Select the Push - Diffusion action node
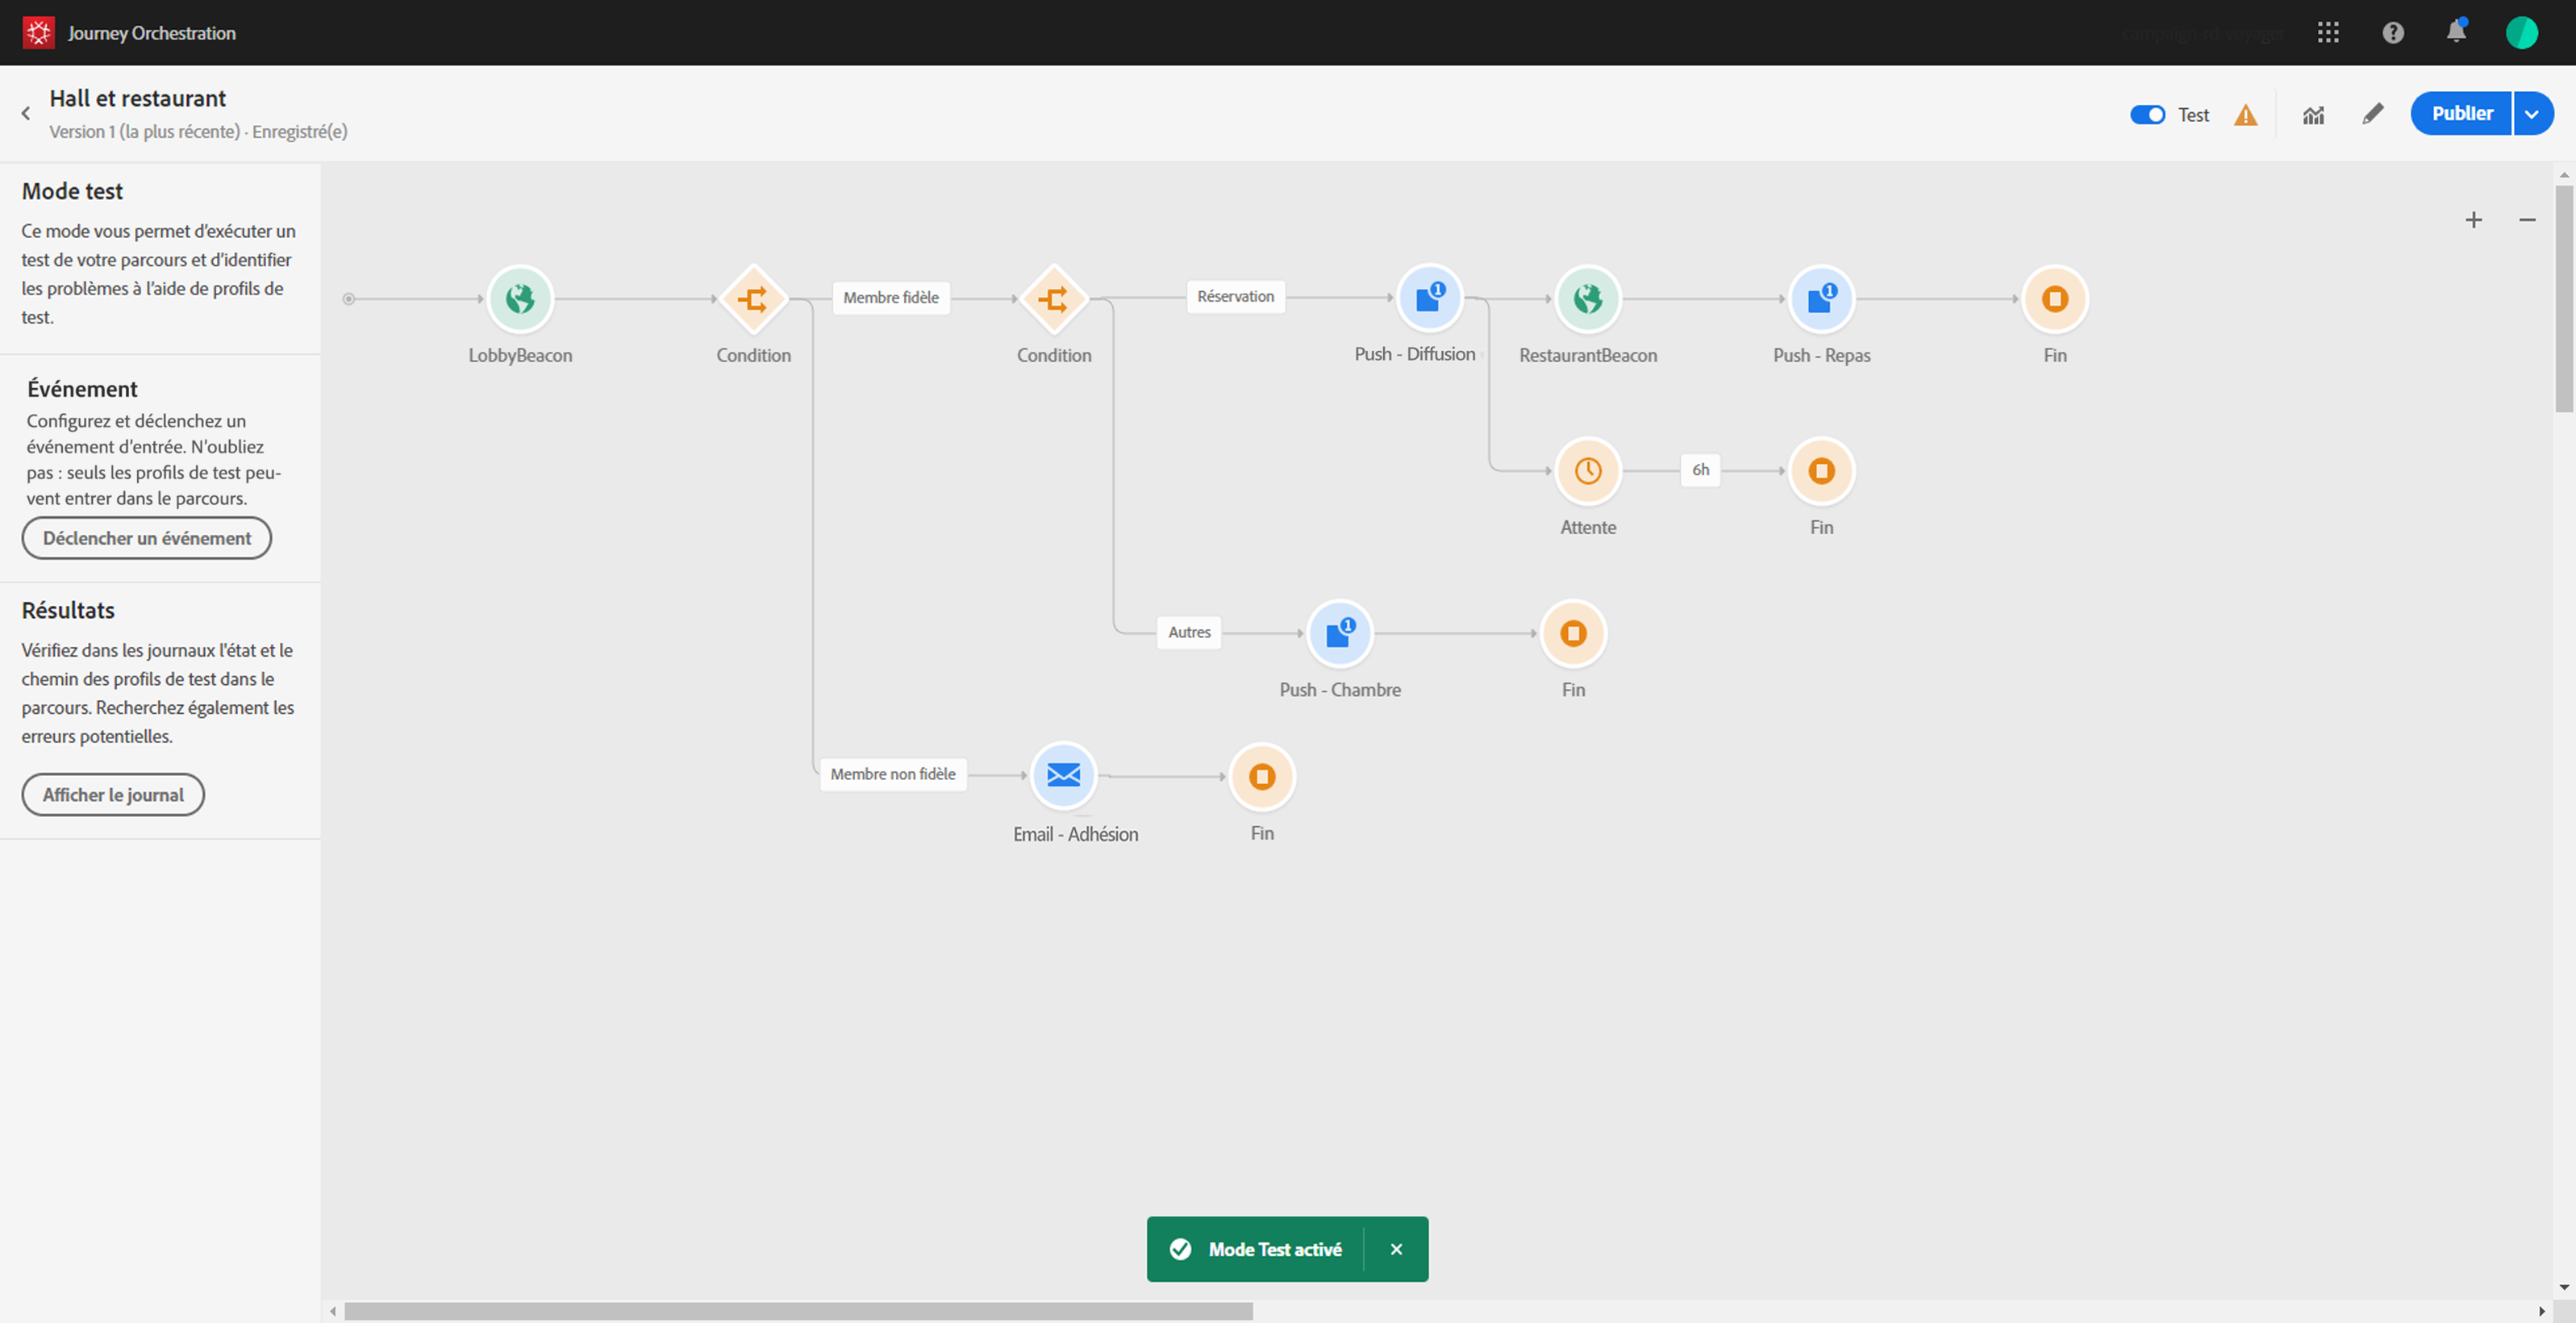 click(1429, 298)
